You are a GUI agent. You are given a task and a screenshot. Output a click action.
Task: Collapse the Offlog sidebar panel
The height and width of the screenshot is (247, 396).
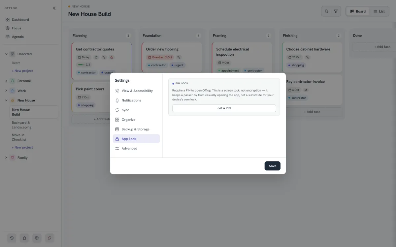(x=55, y=8)
